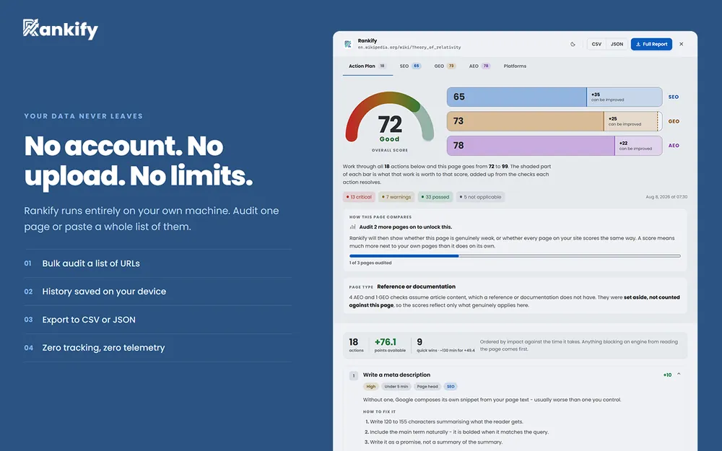Toggle dark mode with the moon icon
Screen dimensions: 722x451
(573, 44)
